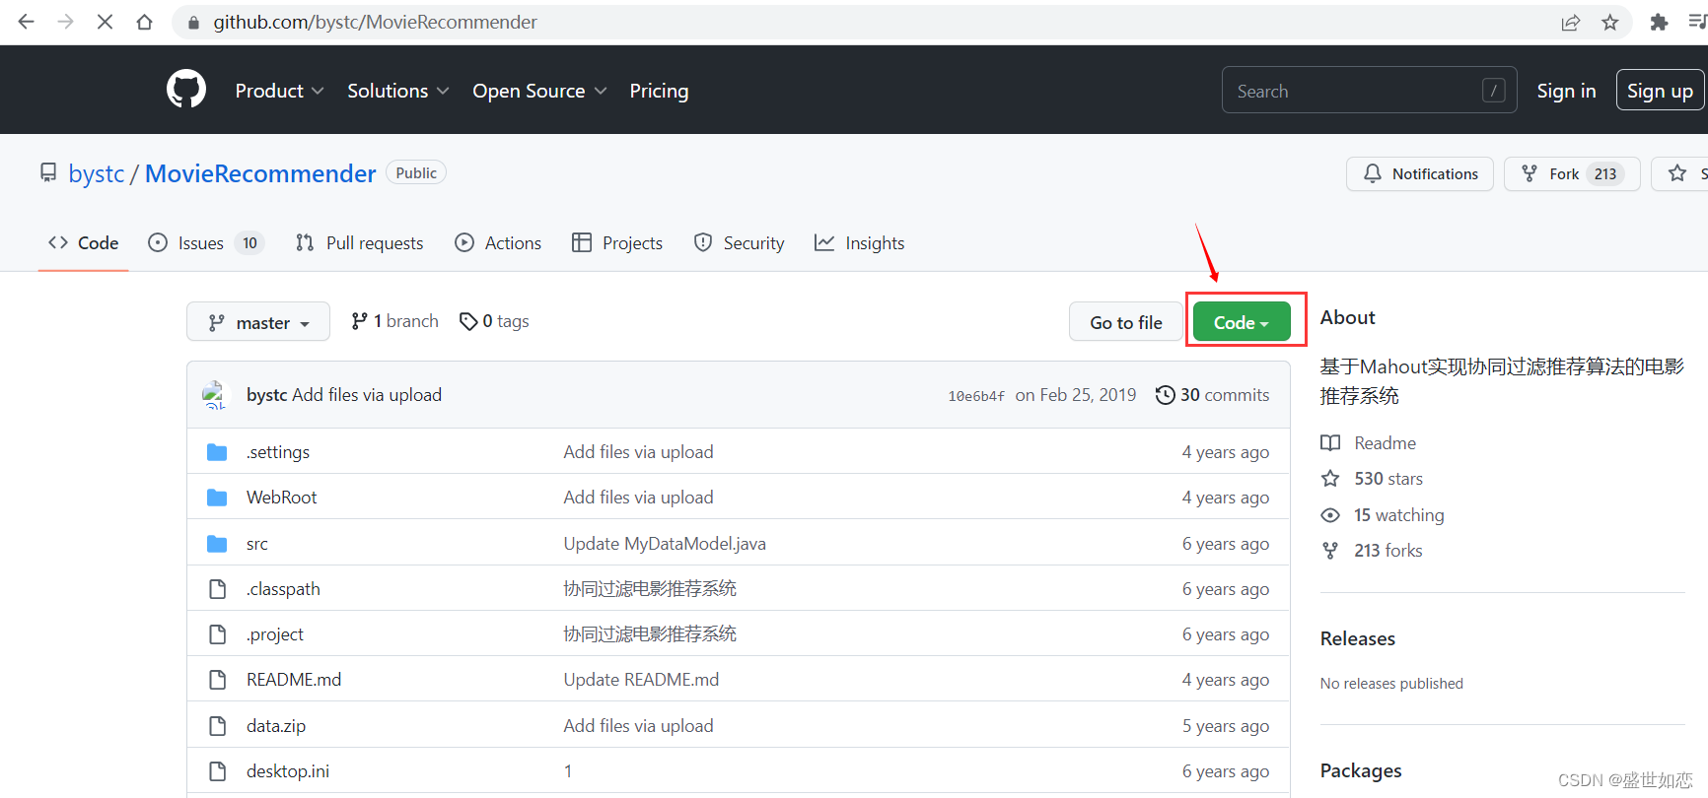Image resolution: width=1708 pixels, height=798 pixels.
Task: Click the Notifications button
Action: [x=1420, y=173]
